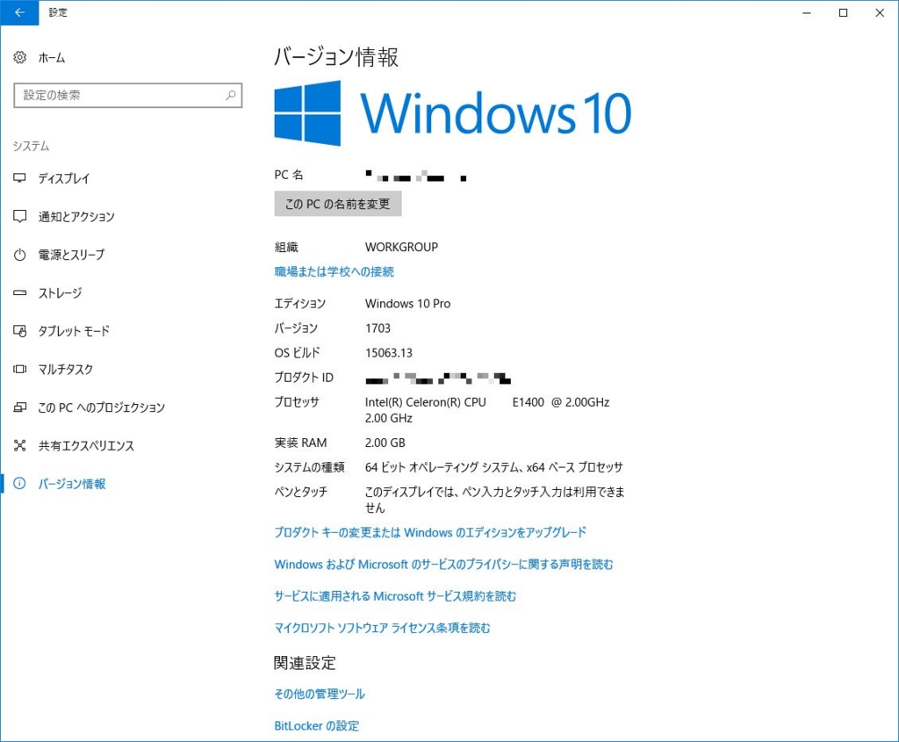Minimize the 設定 window
The image size is (899, 742).
[807, 12]
